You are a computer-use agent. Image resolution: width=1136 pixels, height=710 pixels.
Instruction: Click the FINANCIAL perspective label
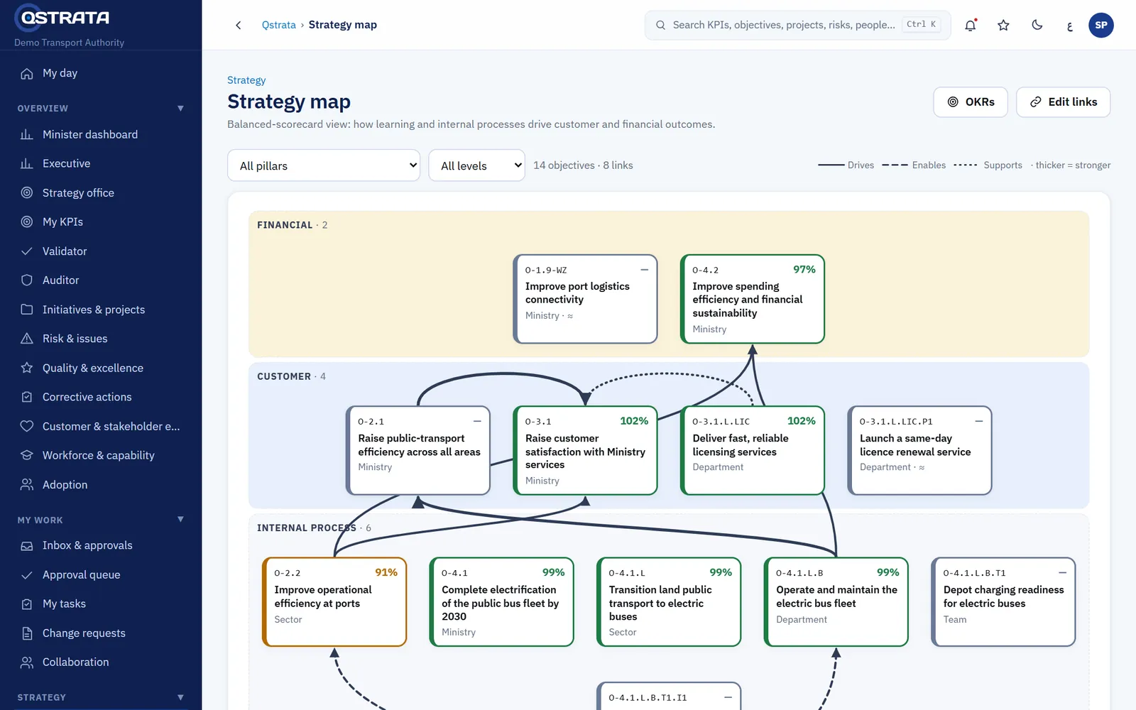285,225
